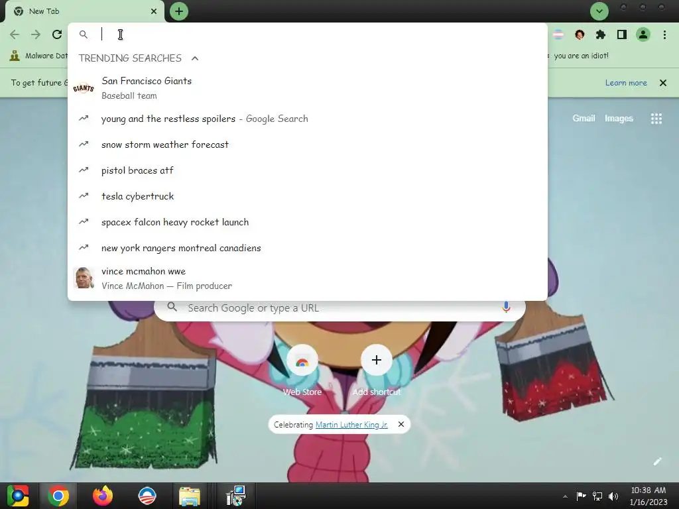The image size is (679, 509).
Task: Open the Extensions puzzle icon
Action: tap(601, 34)
